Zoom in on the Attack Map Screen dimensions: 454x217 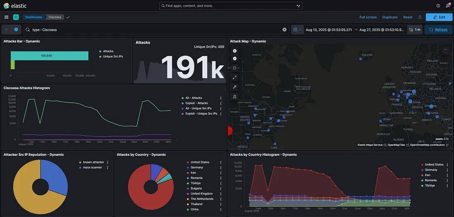click(235, 51)
